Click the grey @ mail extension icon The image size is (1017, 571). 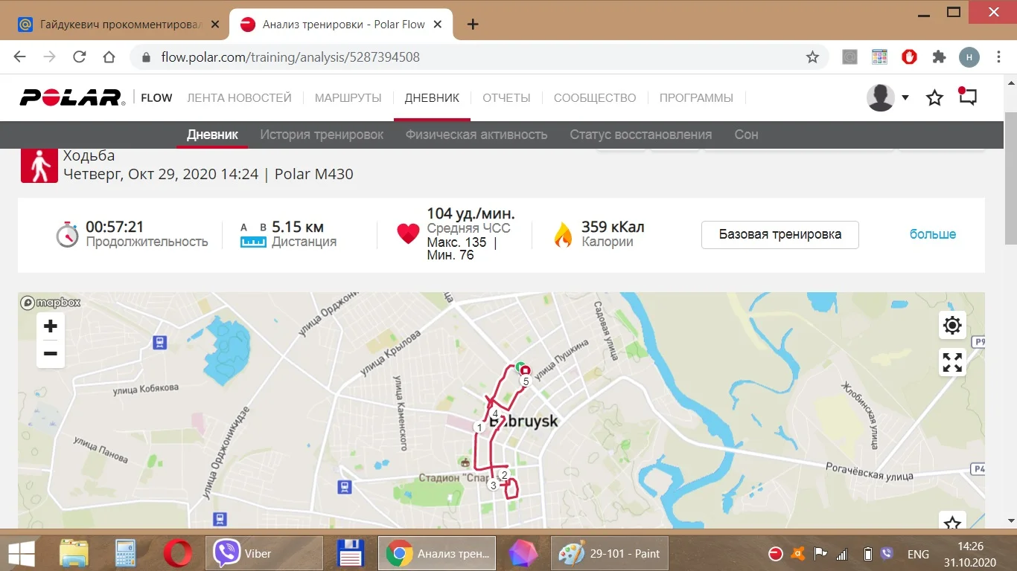[849, 57]
